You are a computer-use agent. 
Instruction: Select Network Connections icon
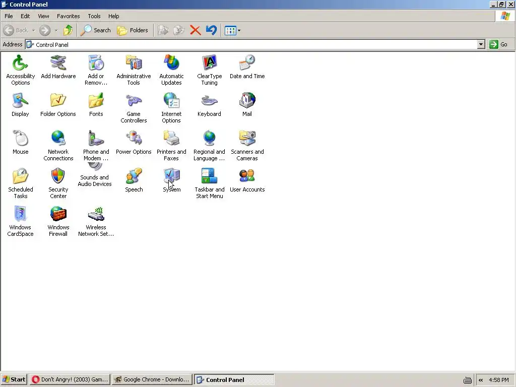(x=58, y=138)
